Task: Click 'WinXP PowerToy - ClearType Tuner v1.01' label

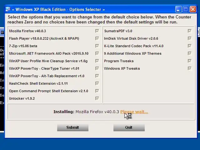Action: [x=44, y=68]
